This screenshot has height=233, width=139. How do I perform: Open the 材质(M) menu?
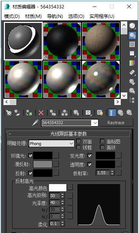(x=33, y=16)
